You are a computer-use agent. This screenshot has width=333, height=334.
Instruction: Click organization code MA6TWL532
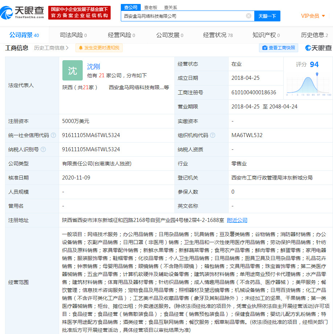click(x=247, y=135)
